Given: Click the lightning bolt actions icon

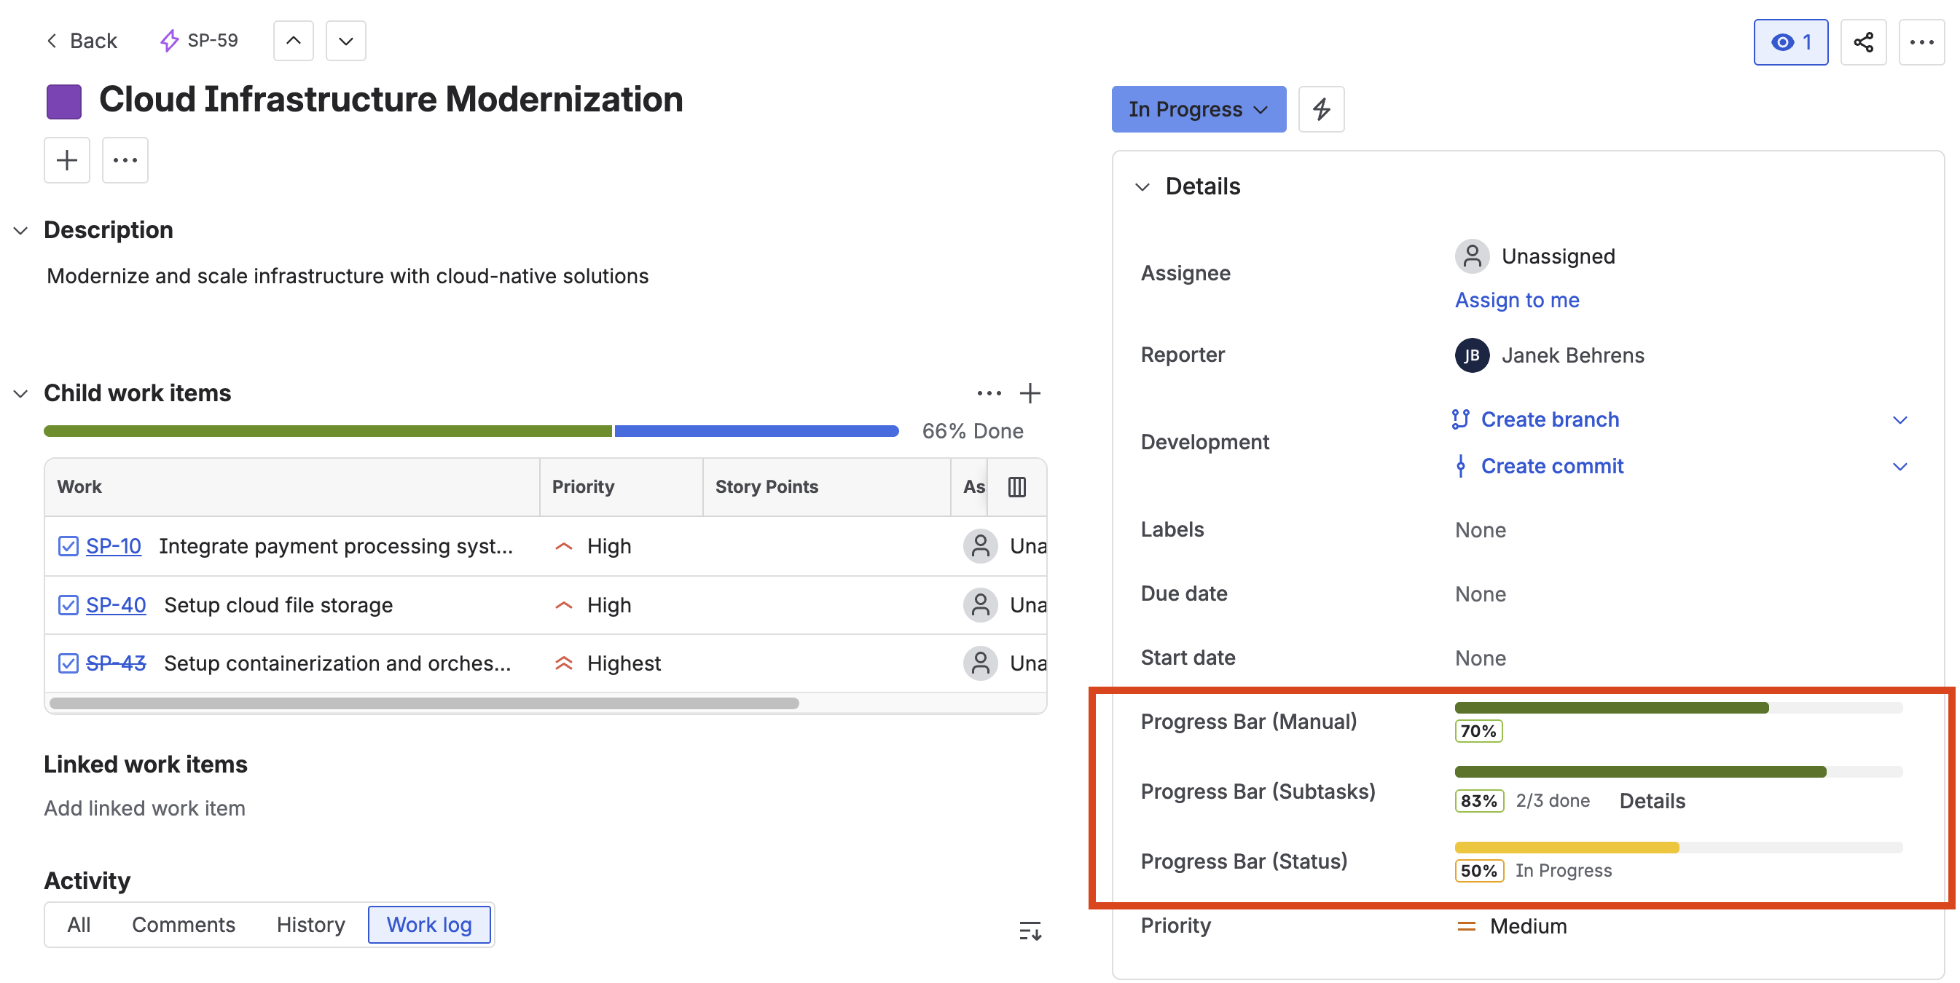Looking at the screenshot, I should 1321,108.
